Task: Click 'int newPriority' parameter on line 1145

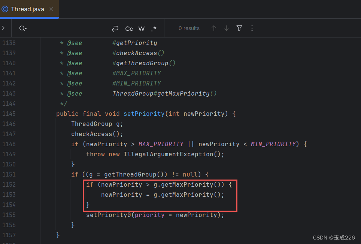Action: click(196, 114)
